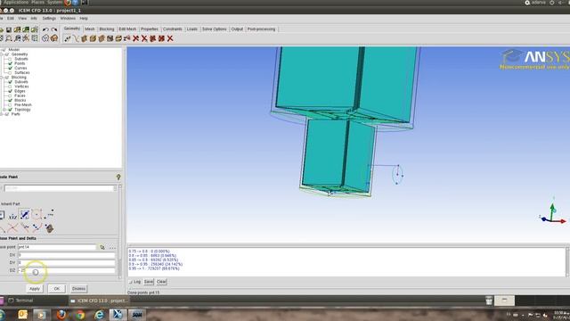The height and width of the screenshot is (321, 570).
Task: Enable Geometry Surfaces visibility checkbox
Action: pyautogui.click(x=10, y=73)
